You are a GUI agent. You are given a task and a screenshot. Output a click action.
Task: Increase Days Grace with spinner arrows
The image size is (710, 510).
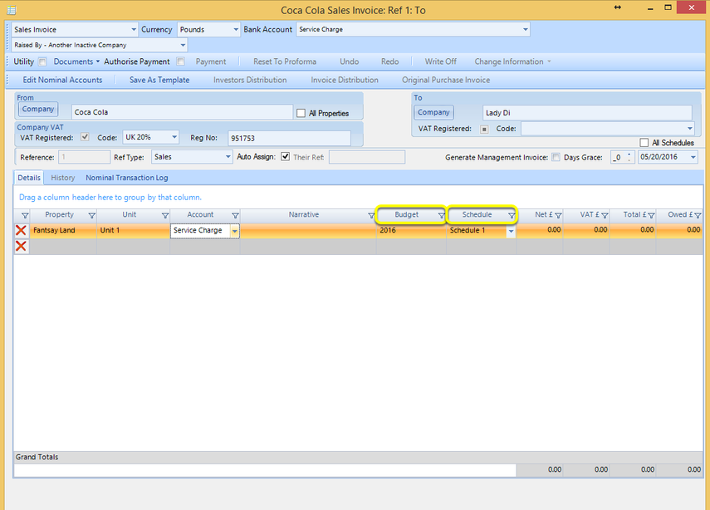point(629,154)
